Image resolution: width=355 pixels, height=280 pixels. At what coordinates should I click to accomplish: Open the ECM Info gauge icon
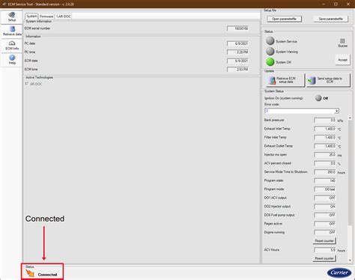(12, 43)
